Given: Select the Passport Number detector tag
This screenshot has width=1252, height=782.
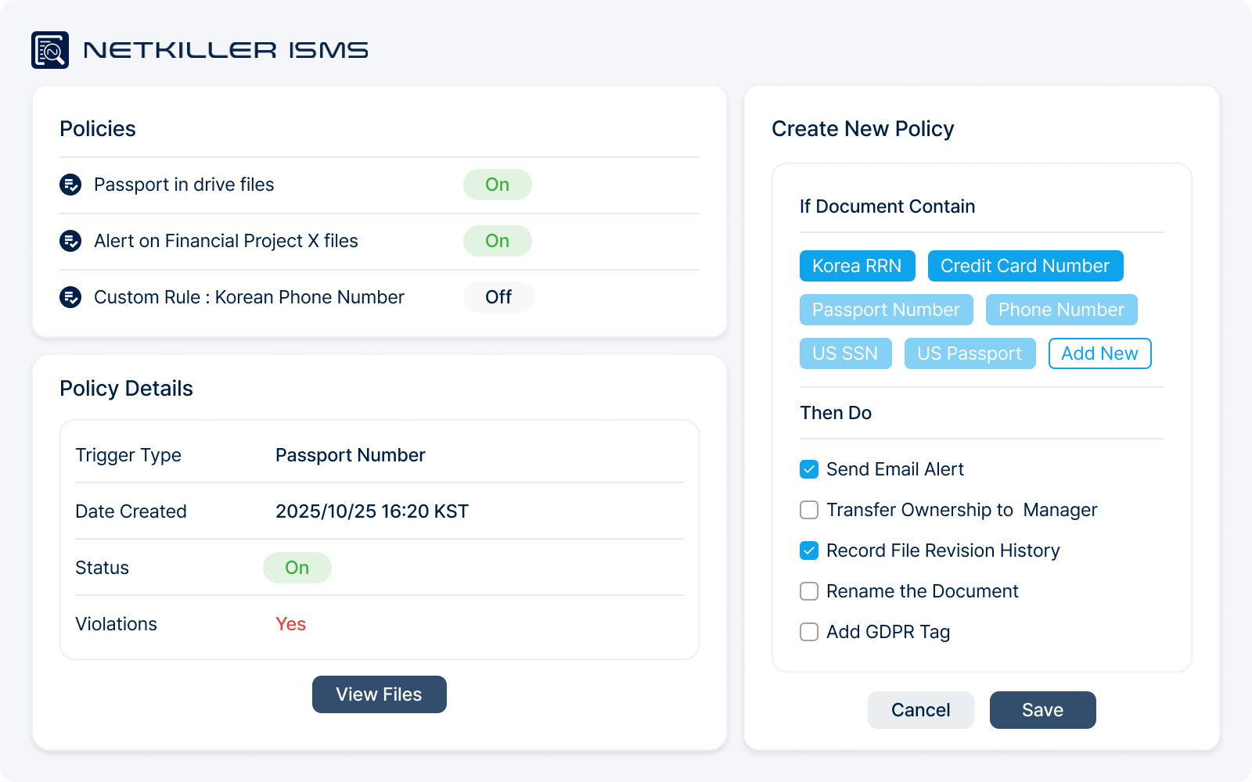Looking at the screenshot, I should point(886,310).
